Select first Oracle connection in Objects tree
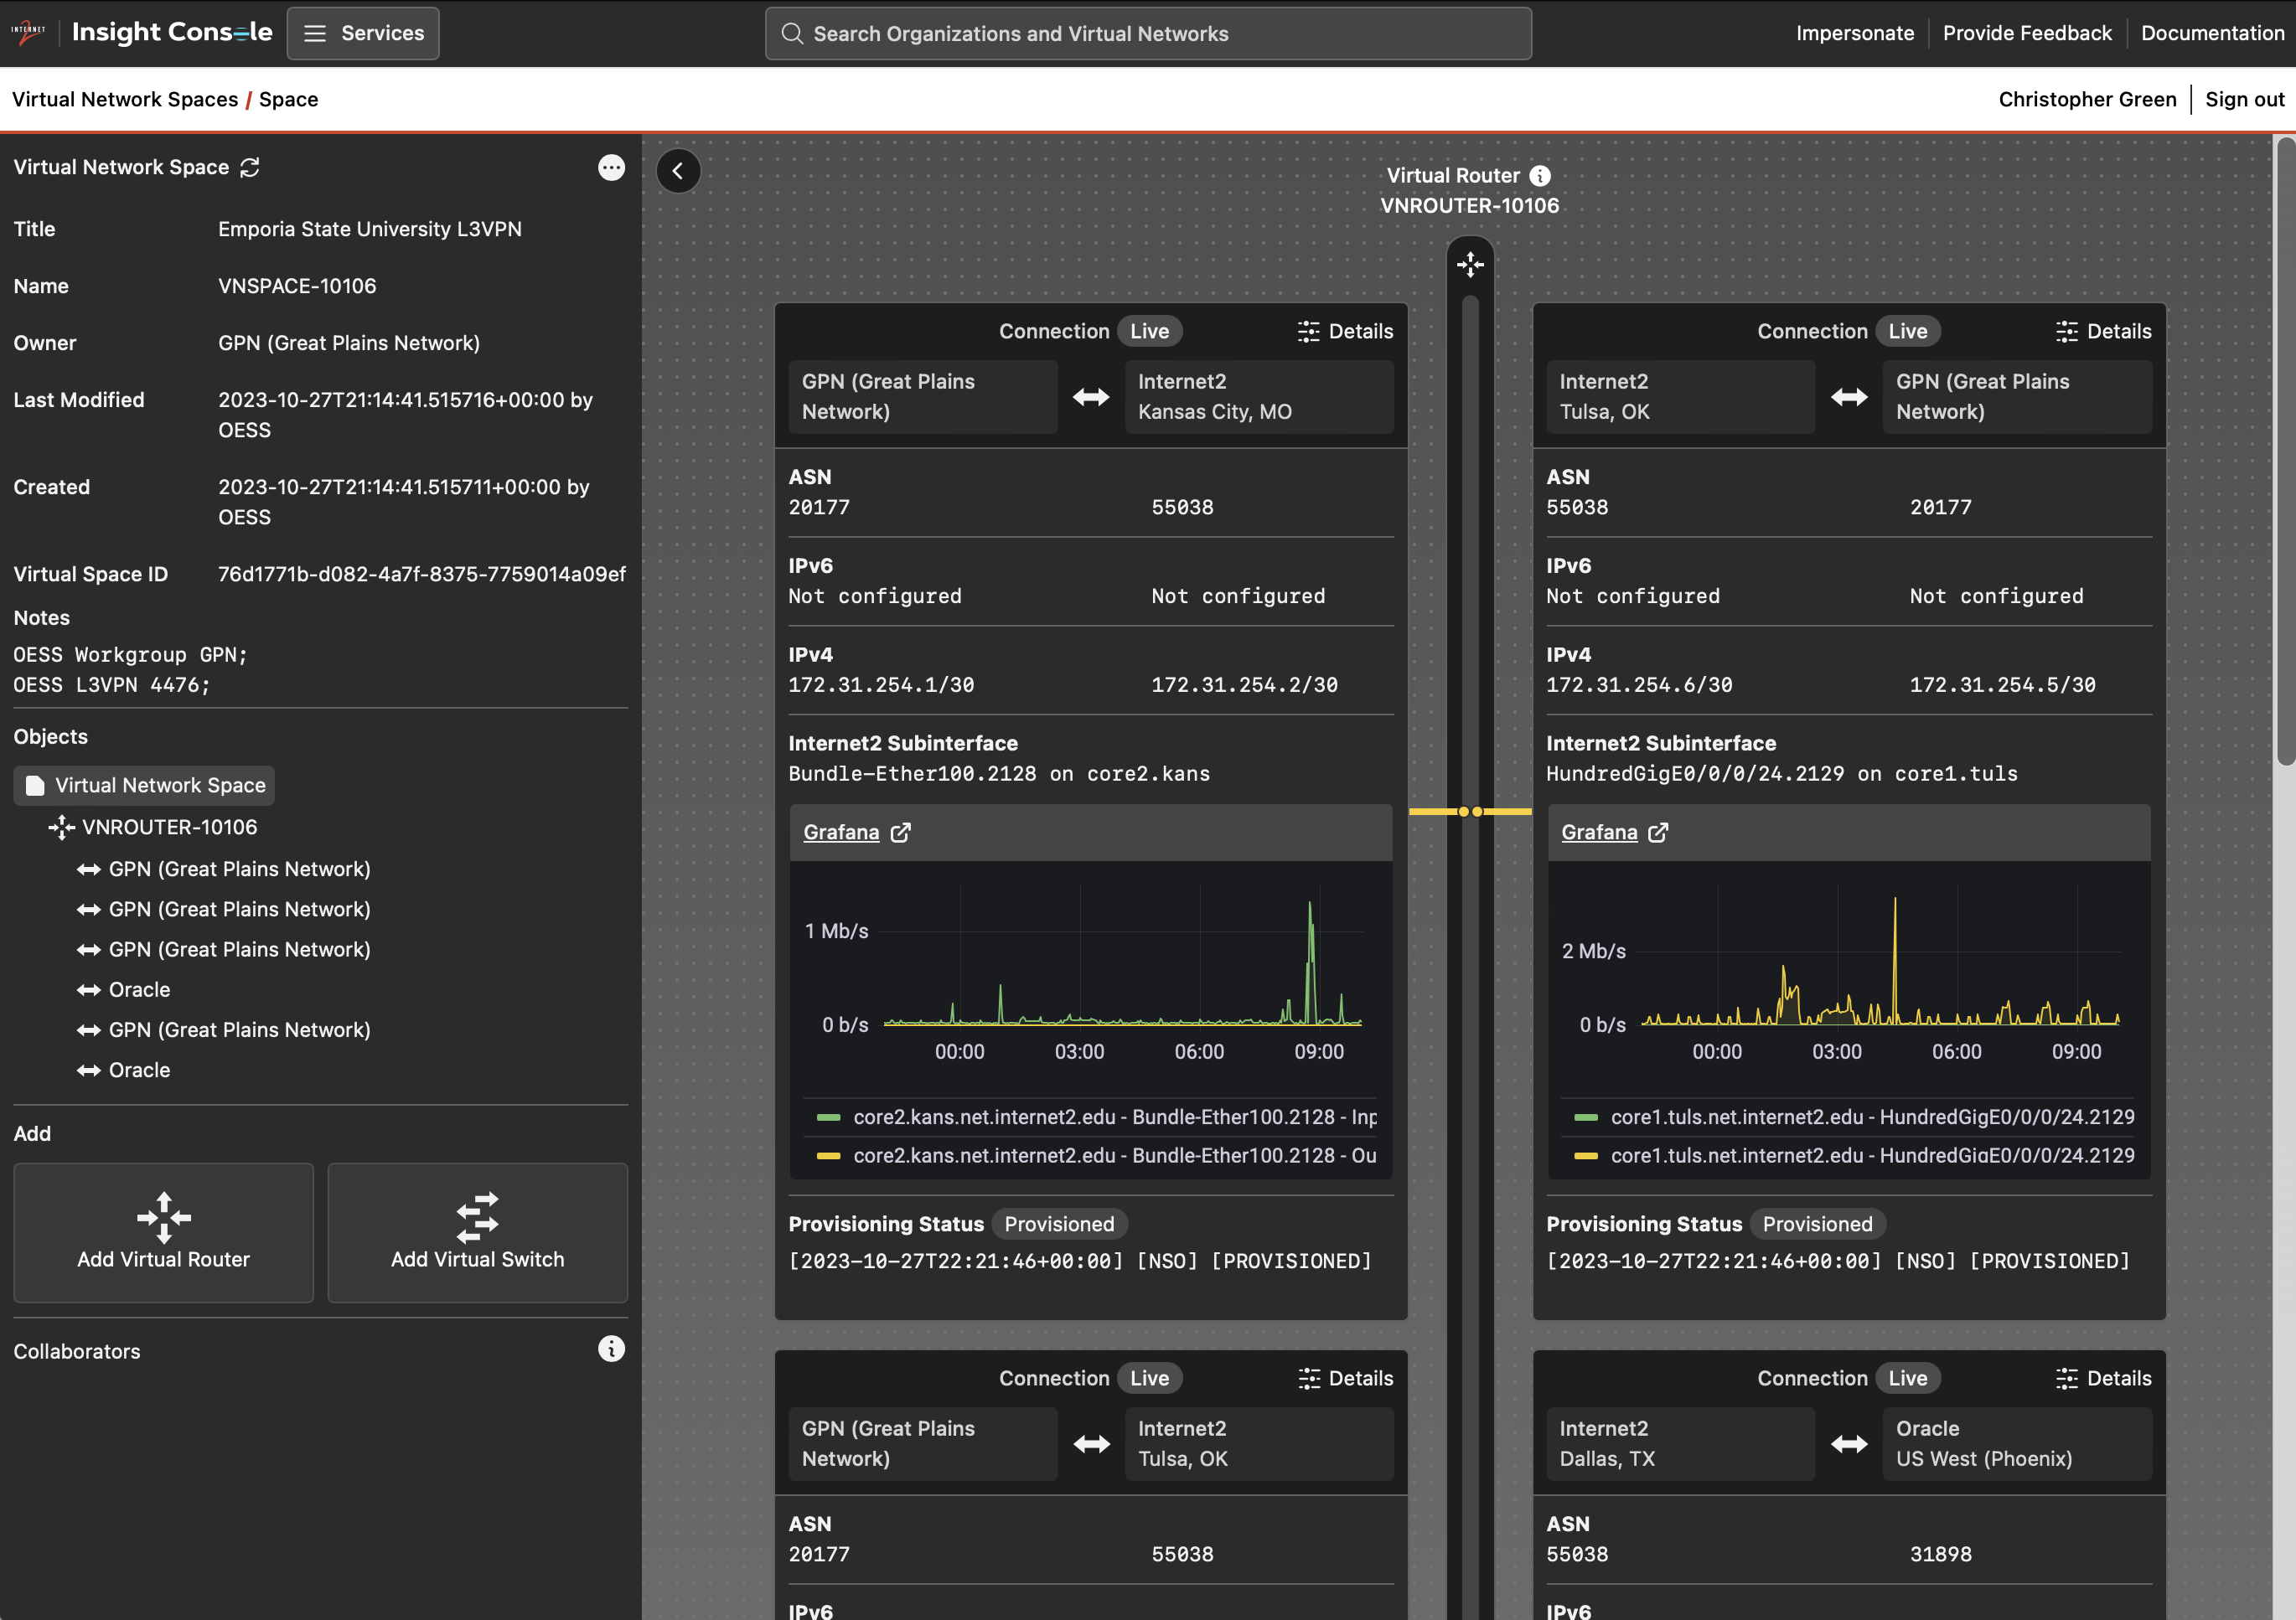Screen dimensions: 2296x1620 (x=138, y=989)
